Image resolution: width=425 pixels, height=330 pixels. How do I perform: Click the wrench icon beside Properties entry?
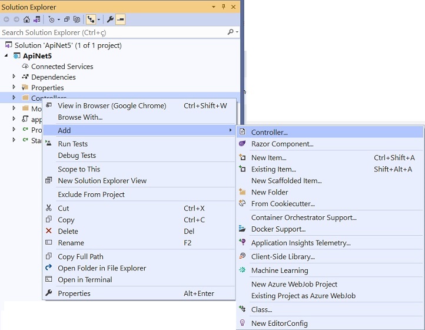(49, 293)
